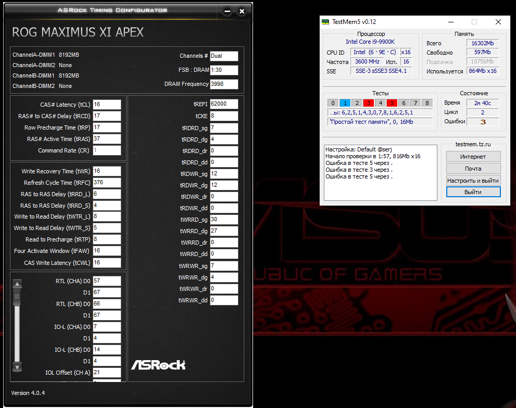Click the tWTR_S value field

coord(107,228)
